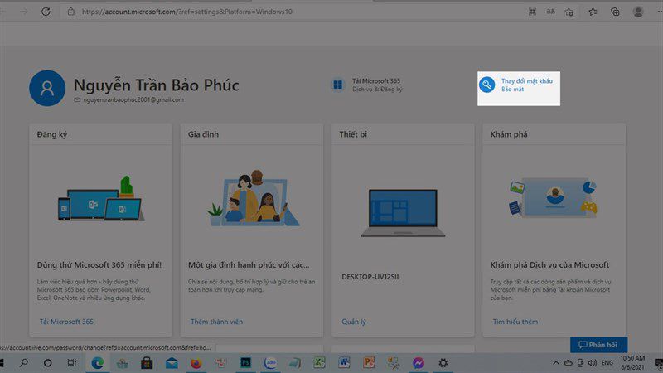
Task: Open Thay đổi mật khẩu link
Action: [527, 80]
